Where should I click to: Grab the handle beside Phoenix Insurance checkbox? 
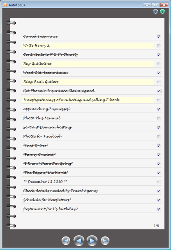161,91
